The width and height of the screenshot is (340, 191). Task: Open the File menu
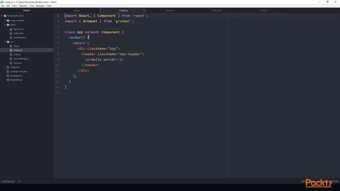[x=3, y=6]
